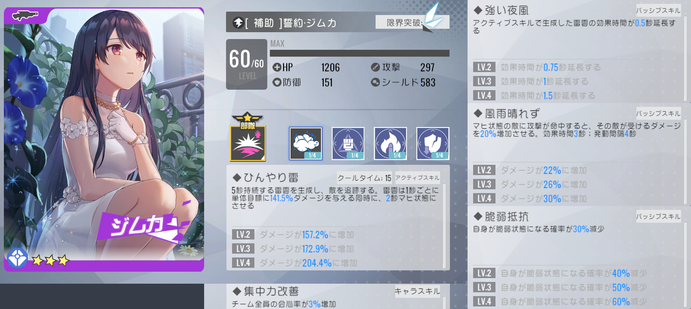
Task: Click the 集中力改善 skill title
Action: tap(271, 291)
